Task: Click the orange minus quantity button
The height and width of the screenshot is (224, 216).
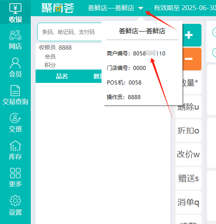Action: [192, 59]
